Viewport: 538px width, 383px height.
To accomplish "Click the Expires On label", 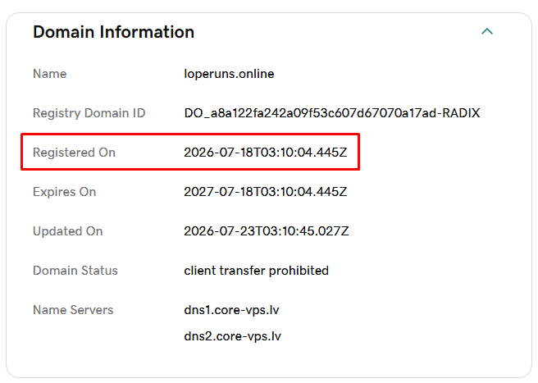I will pyautogui.click(x=65, y=192).
